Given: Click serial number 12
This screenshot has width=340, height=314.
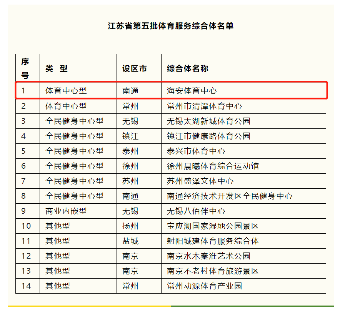Looking at the screenshot, I should [x=26, y=256].
